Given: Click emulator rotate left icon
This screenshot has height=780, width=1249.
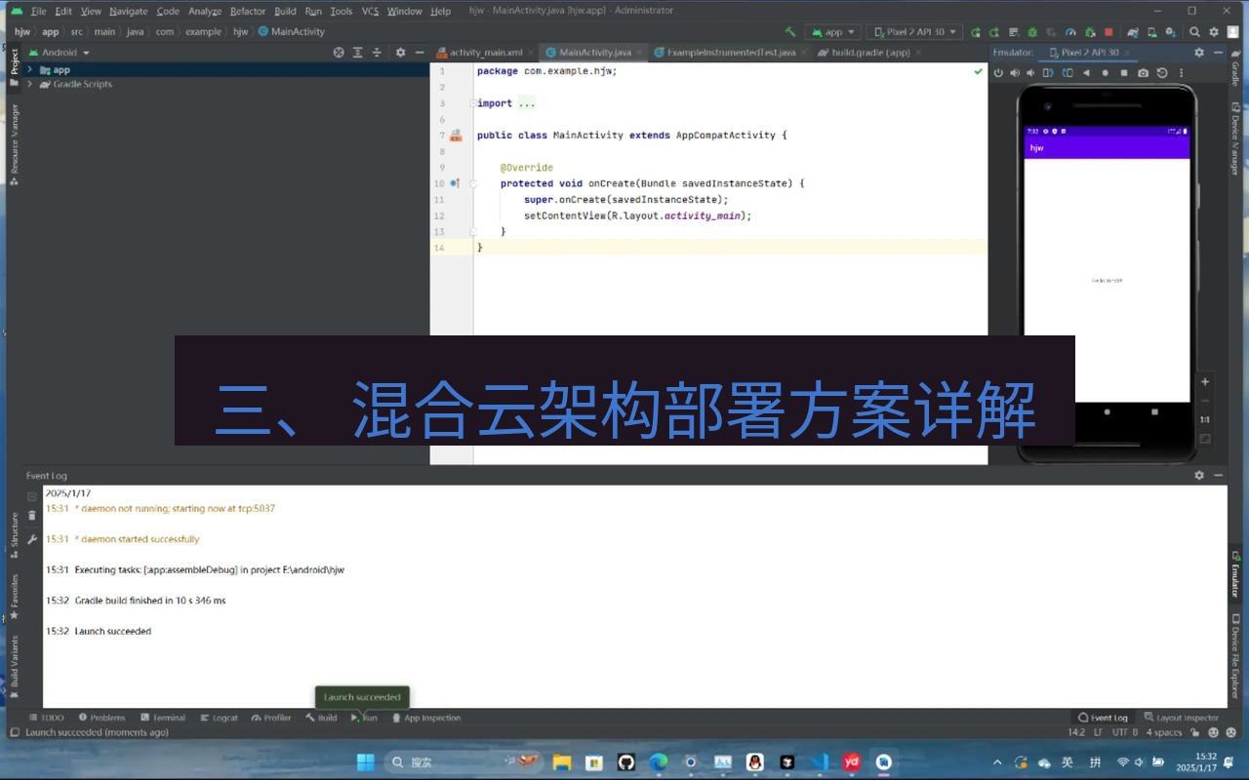Looking at the screenshot, I should click(x=1048, y=72).
